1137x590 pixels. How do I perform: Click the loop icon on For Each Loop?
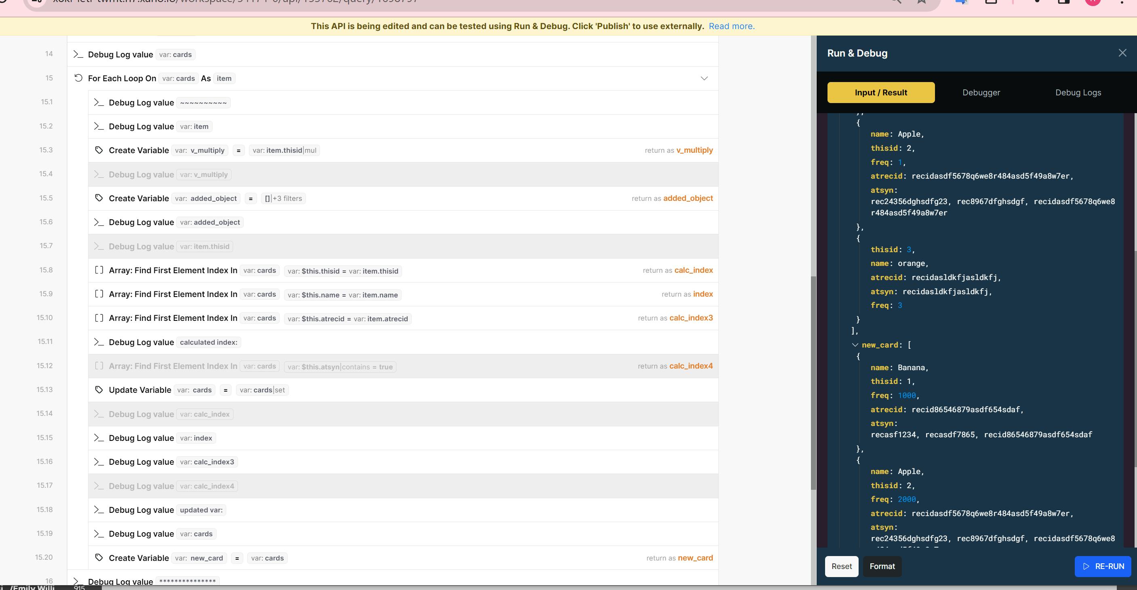78,78
